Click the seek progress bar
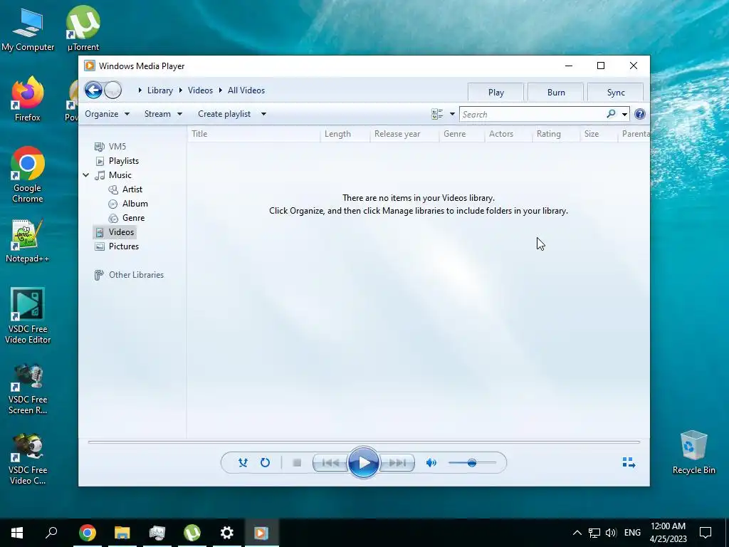 click(x=364, y=442)
